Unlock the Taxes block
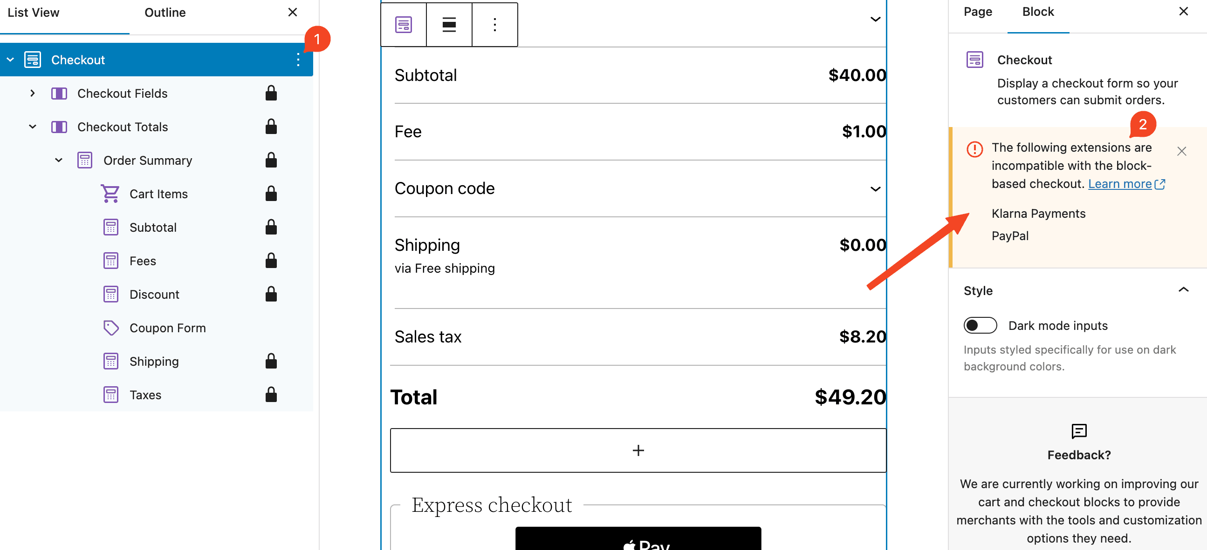Viewport: 1207px width, 550px height. [272, 394]
